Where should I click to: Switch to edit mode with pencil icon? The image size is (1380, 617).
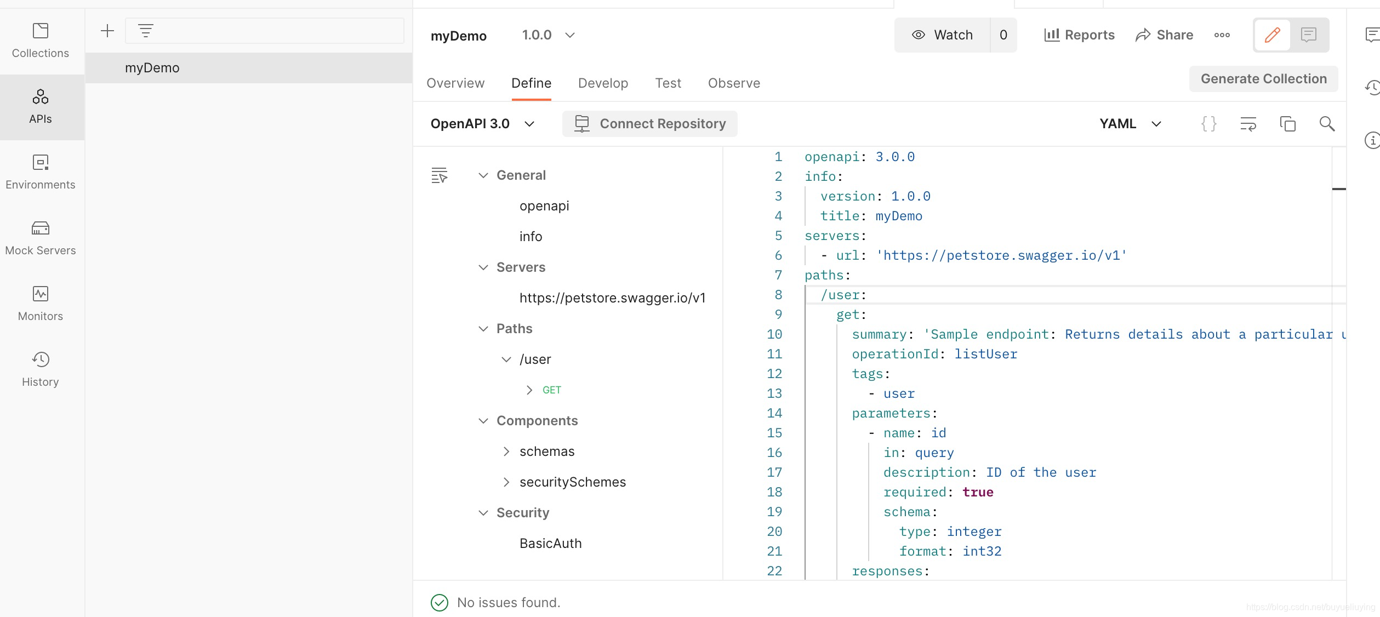point(1272,35)
